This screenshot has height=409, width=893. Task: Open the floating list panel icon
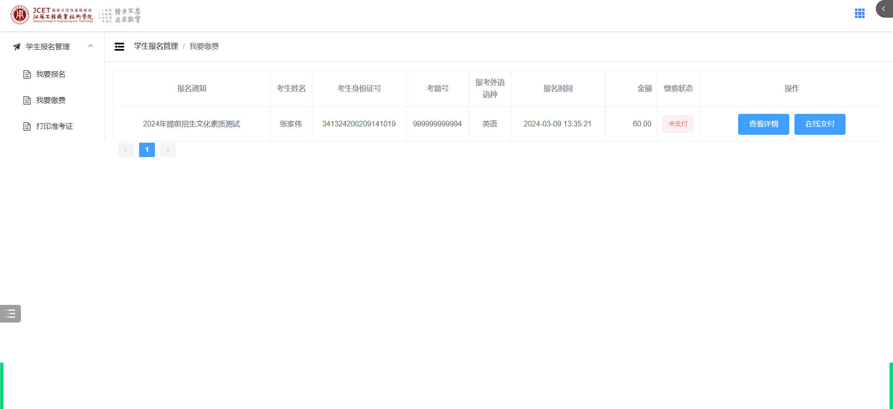coord(10,314)
